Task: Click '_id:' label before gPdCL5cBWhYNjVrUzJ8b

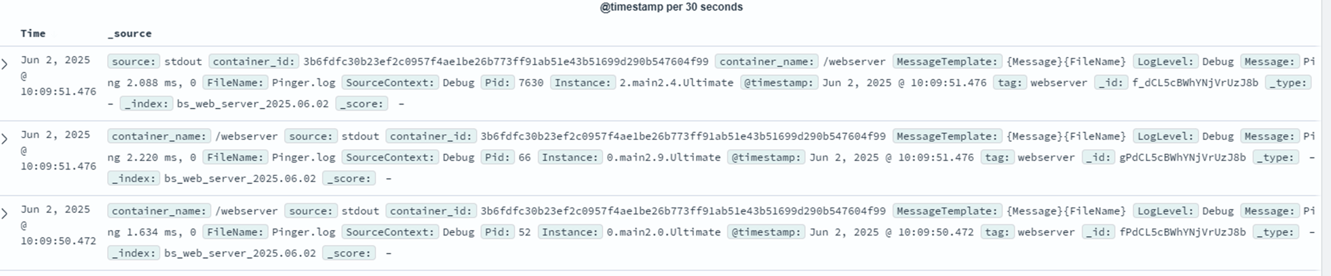Action: [1098, 157]
